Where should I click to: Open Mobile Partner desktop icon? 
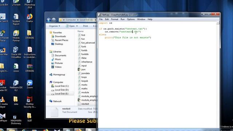[x=16, y=36]
